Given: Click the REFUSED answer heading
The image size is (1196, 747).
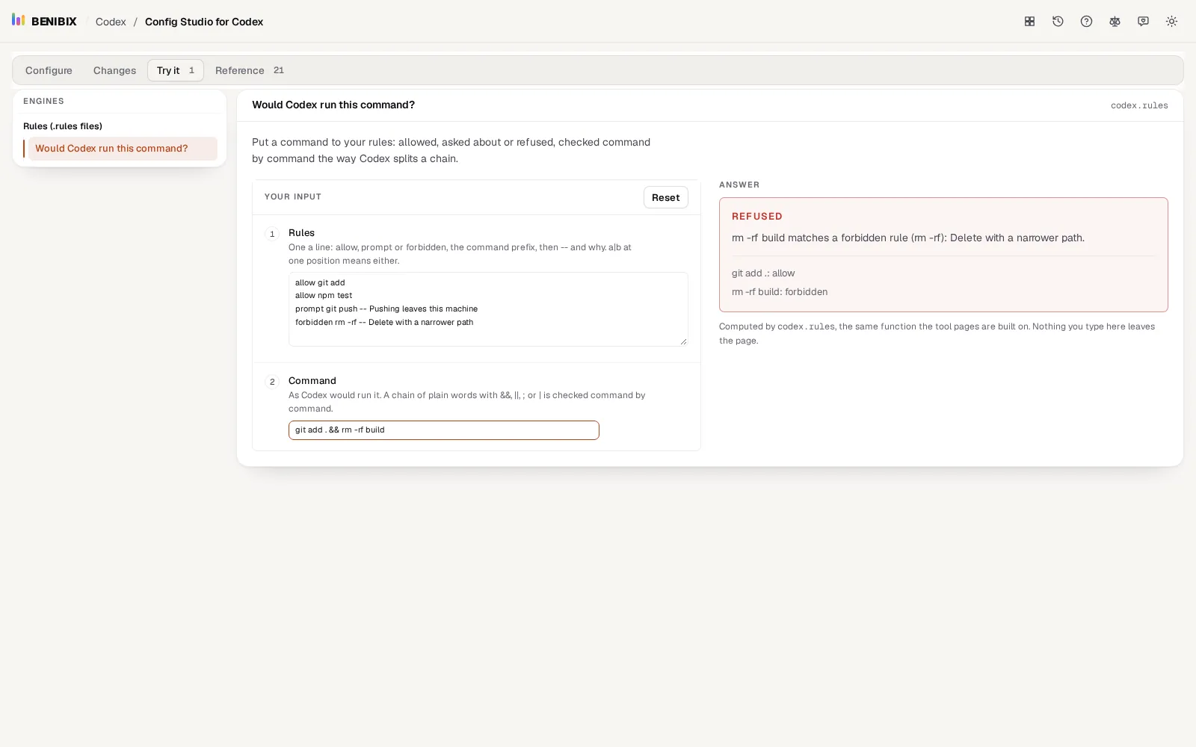Looking at the screenshot, I should point(757,217).
